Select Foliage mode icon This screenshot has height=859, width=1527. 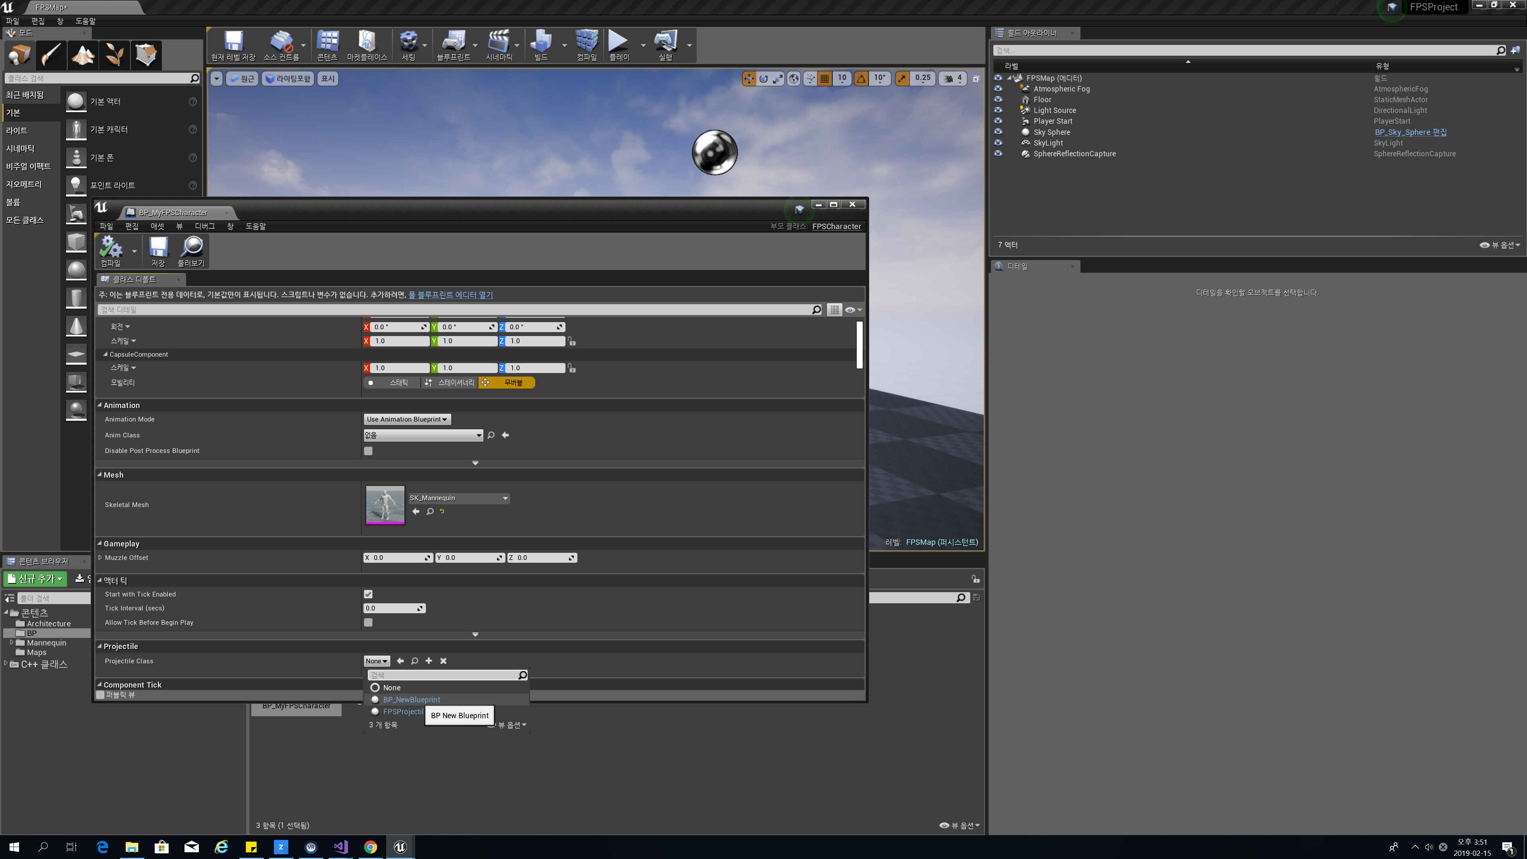pos(114,55)
